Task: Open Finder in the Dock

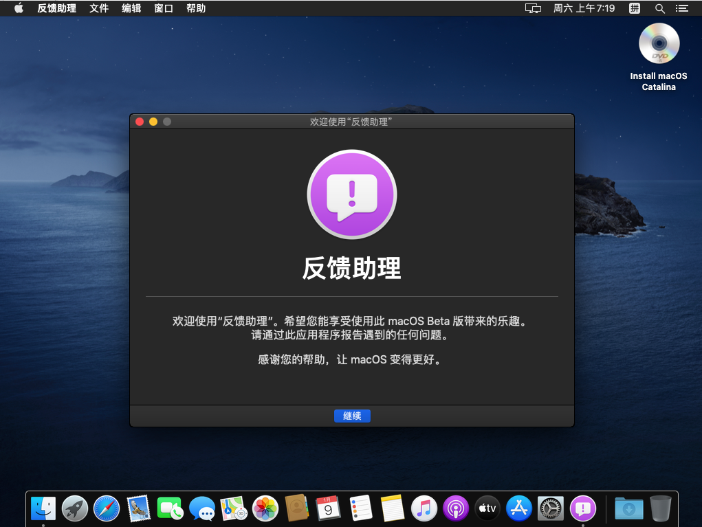Action: 43,508
